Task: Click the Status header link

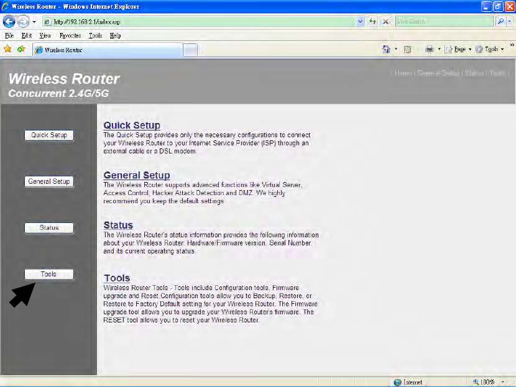Action: tap(474, 73)
